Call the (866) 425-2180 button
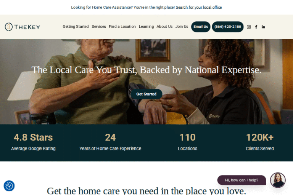The image size is (293, 195). [228, 27]
